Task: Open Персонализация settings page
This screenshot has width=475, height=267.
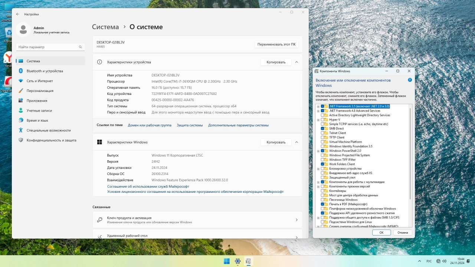Action: pos(50,91)
